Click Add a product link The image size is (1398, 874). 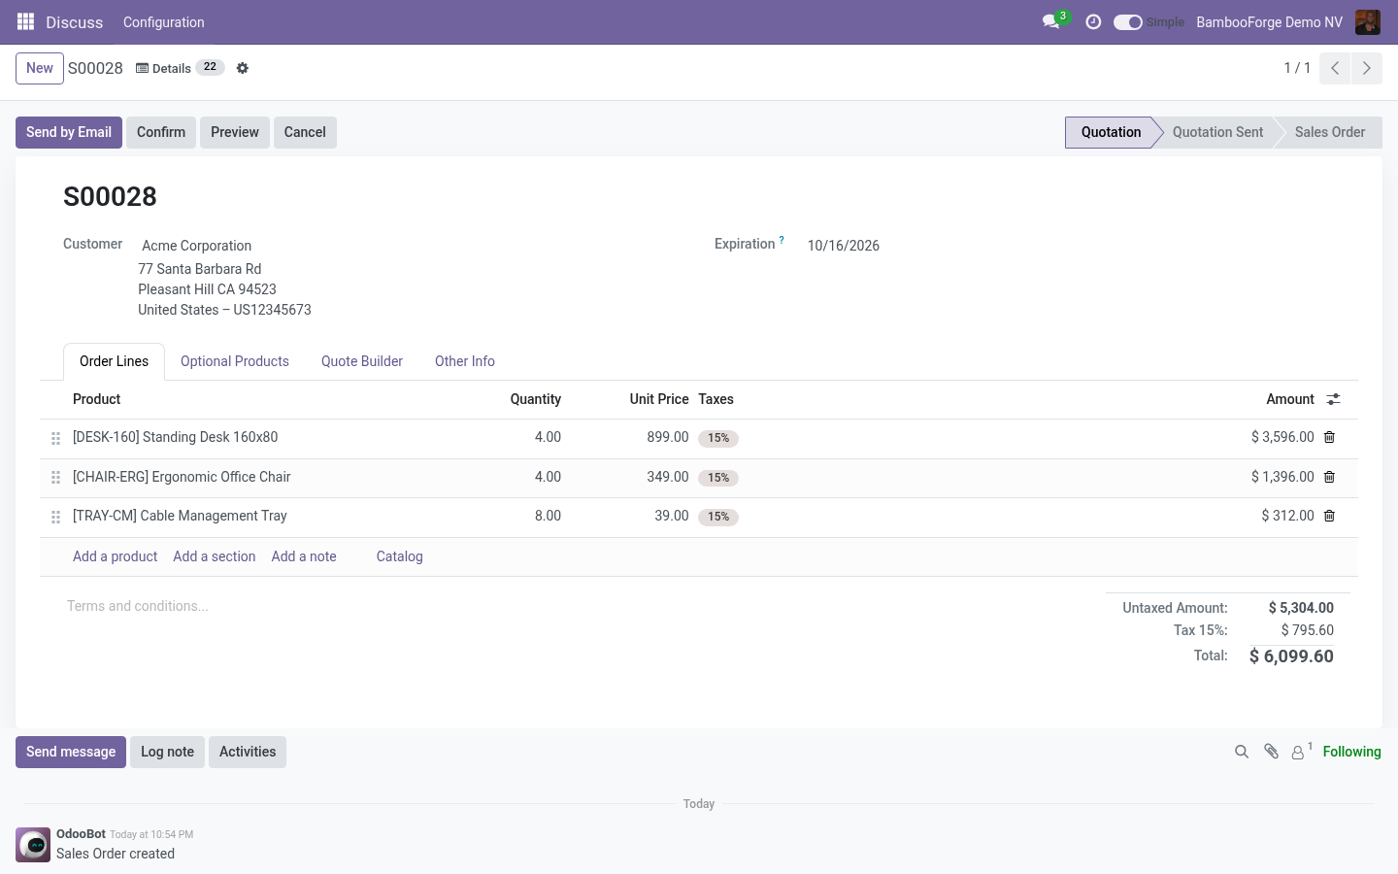tap(115, 556)
